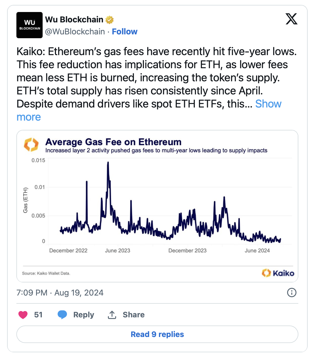Open the Reply speech bubble icon
The image size is (312, 358).
pos(62,315)
